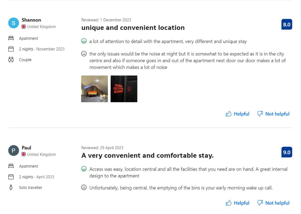Open Shannon's bedroom photo thumbnail

coord(95,89)
